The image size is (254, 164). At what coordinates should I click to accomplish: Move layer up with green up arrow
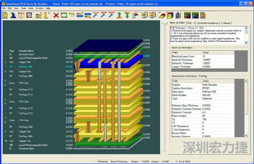tap(119, 15)
